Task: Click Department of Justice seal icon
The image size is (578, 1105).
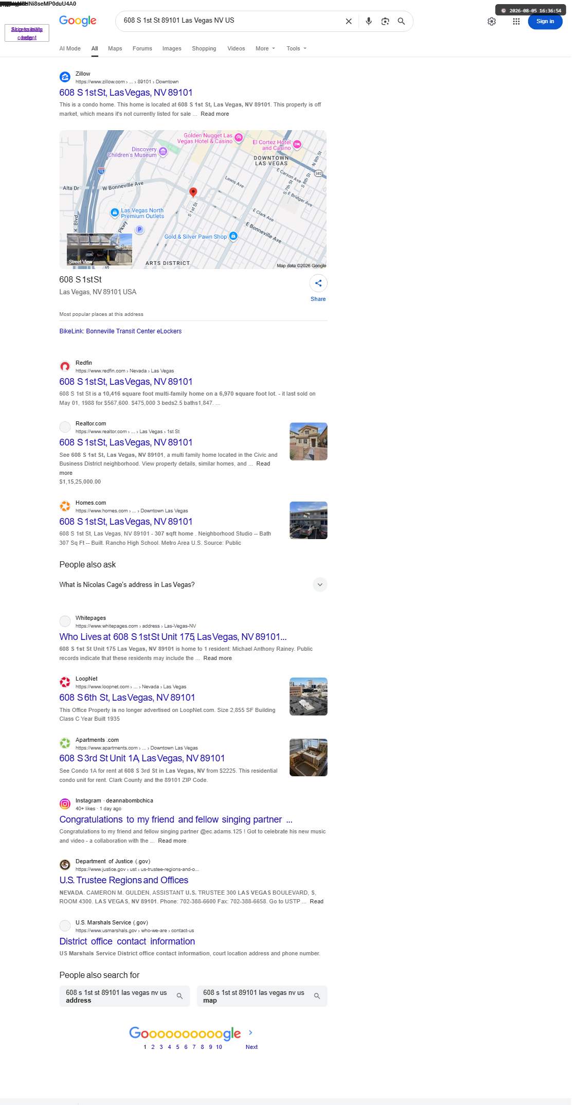Action: [65, 865]
